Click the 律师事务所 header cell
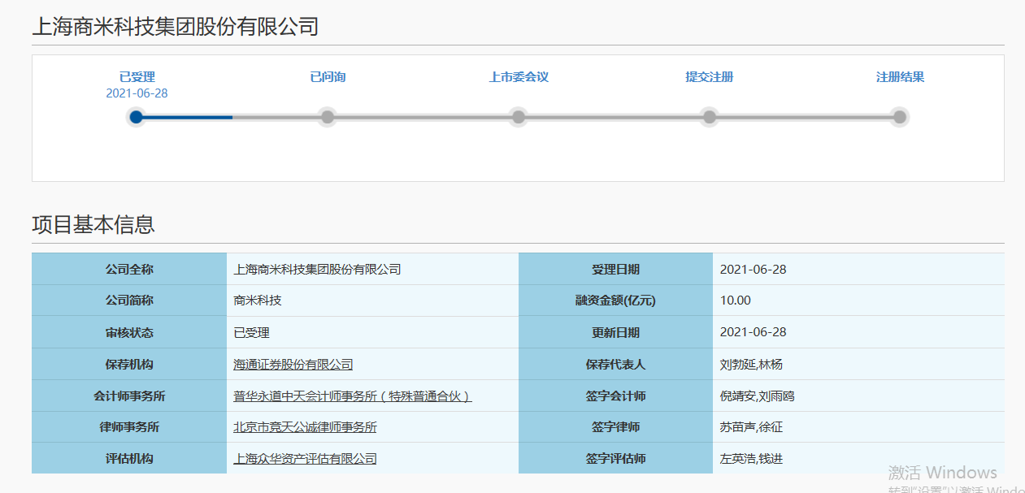 click(129, 427)
